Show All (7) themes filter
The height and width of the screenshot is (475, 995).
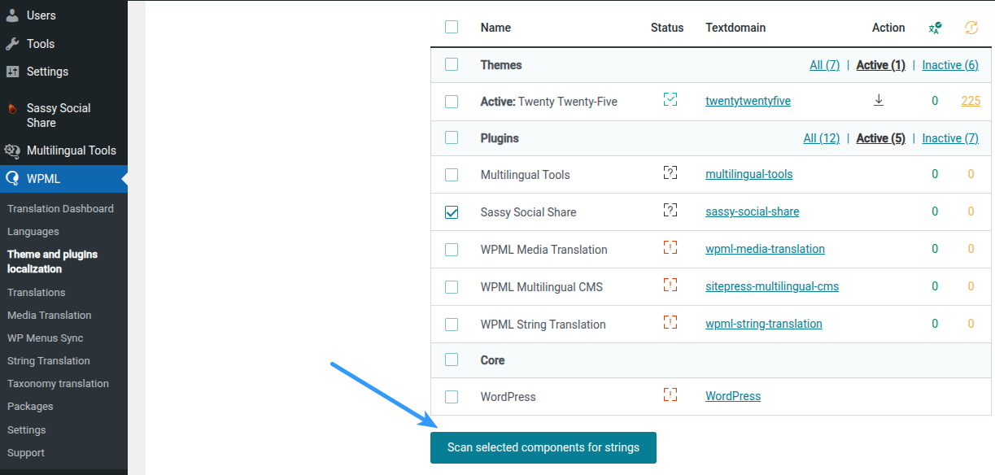[825, 65]
